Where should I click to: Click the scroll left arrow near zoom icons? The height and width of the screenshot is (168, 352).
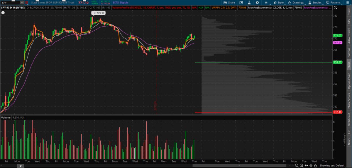pyautogui.click(x=290, y=165)
